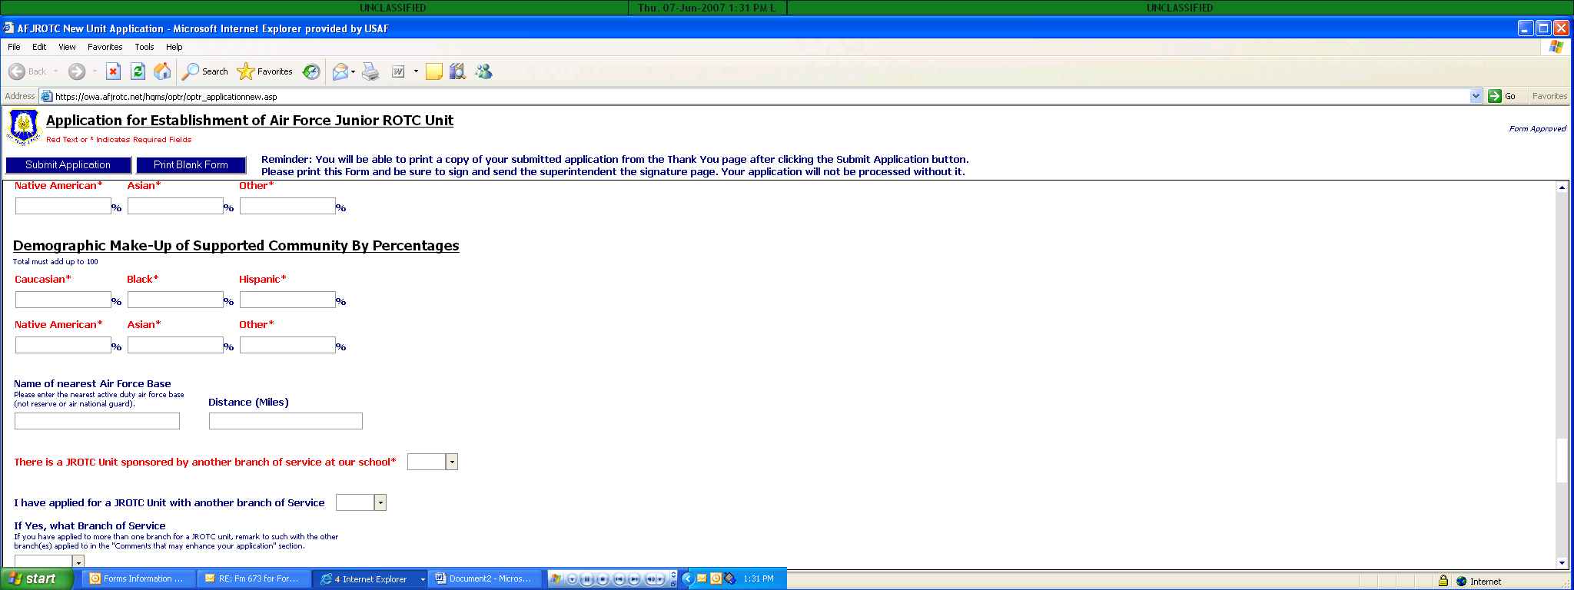
Task: Click the nearest Air Force Base name field
Action: tap(97, 421)
